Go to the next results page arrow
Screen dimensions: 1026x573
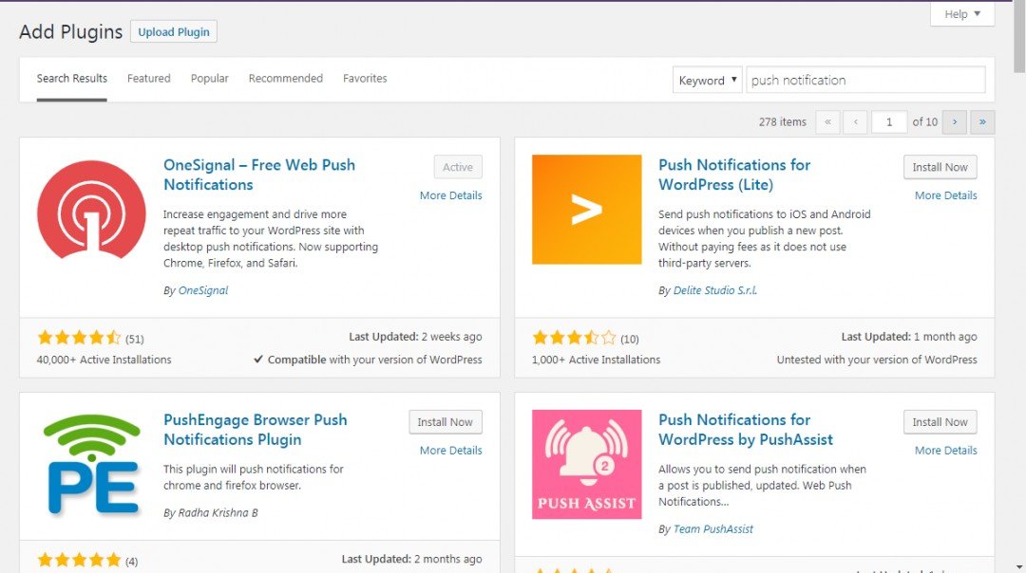[x=955, y=122]
